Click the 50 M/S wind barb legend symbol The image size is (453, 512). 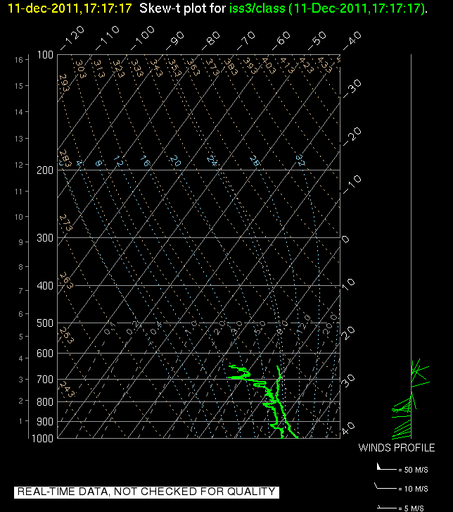(386, 467)
